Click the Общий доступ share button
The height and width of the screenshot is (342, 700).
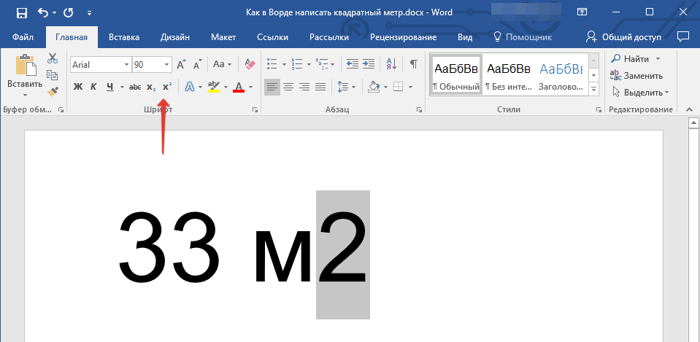coord(624,37)
